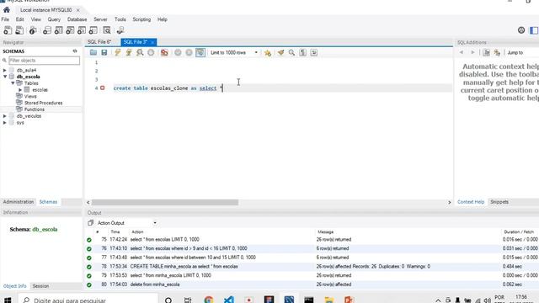The height and width of the screenshot is (303, 539).
Task: Expand the sys schema
Action: click(5, 123)
